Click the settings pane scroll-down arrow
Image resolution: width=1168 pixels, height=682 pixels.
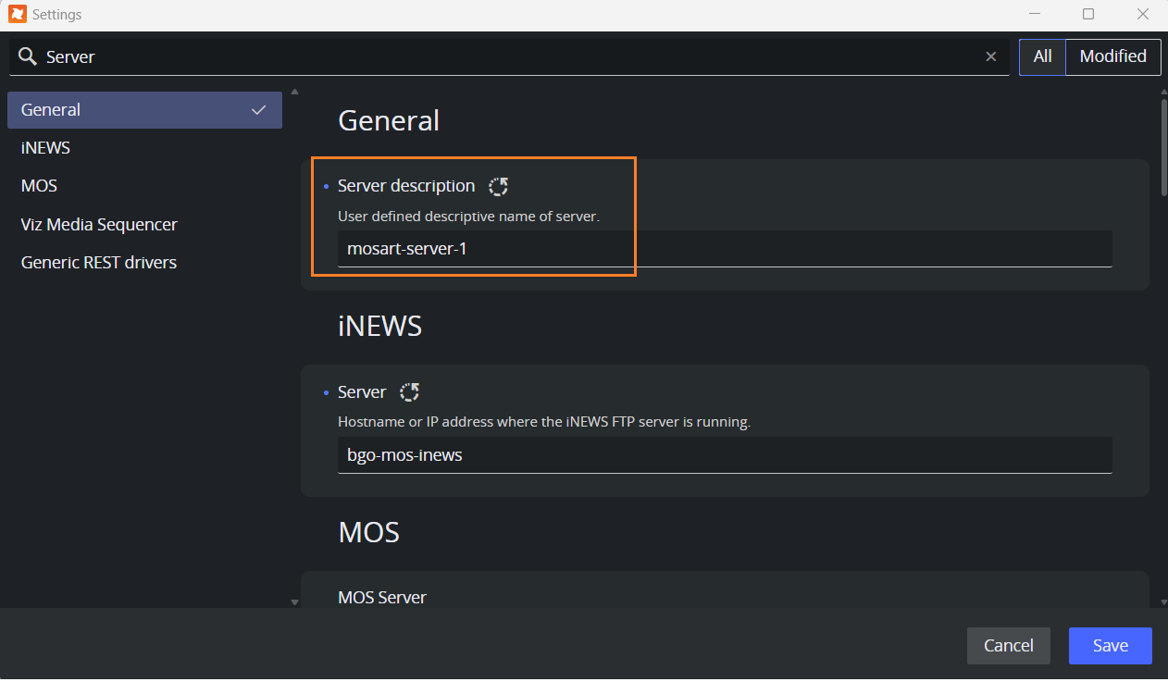(x=1162, y=601)
